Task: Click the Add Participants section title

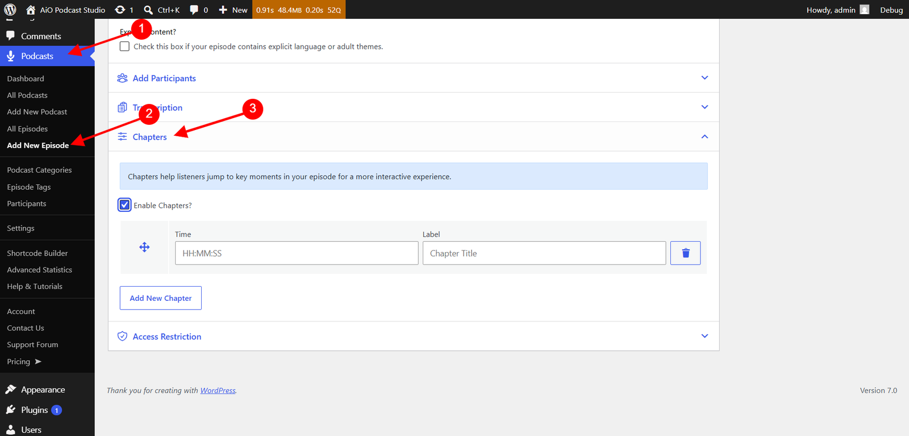Action: pyautogui.click(x=164, y=78)
